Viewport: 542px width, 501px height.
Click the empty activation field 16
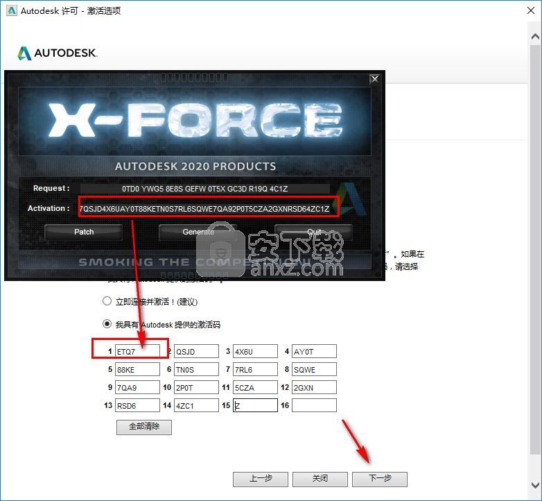(314, 405)
